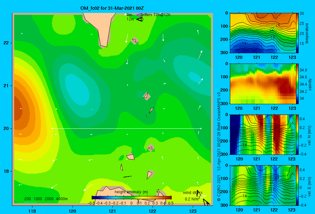
Task: Click the island near 122E 19.5N
Action: tap(151, 148)
